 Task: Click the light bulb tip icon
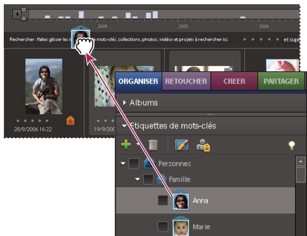(x=291, y=145)
